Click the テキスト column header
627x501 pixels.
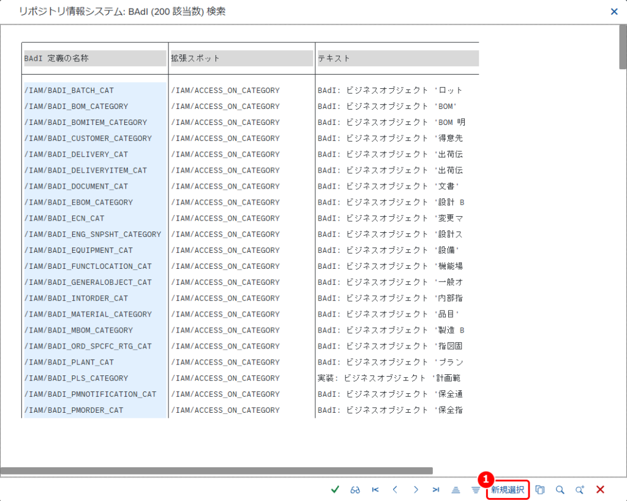398,58
